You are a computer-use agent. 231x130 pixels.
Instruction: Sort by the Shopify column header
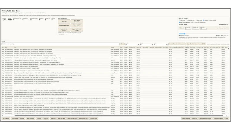click(x=126, y=47)
